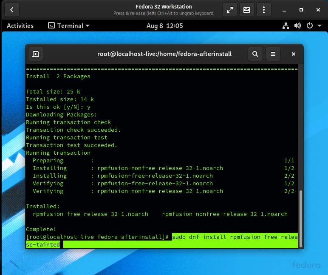Minimize the Fedora 32 Workstation viewer window
The width and height of the screenshot is (328, 275).
pos(284,10)
